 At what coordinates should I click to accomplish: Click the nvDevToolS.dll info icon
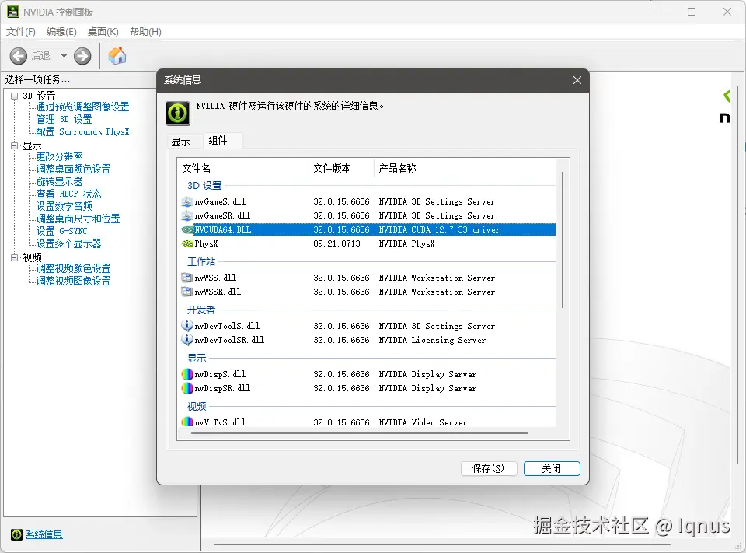tap(187, 326)
